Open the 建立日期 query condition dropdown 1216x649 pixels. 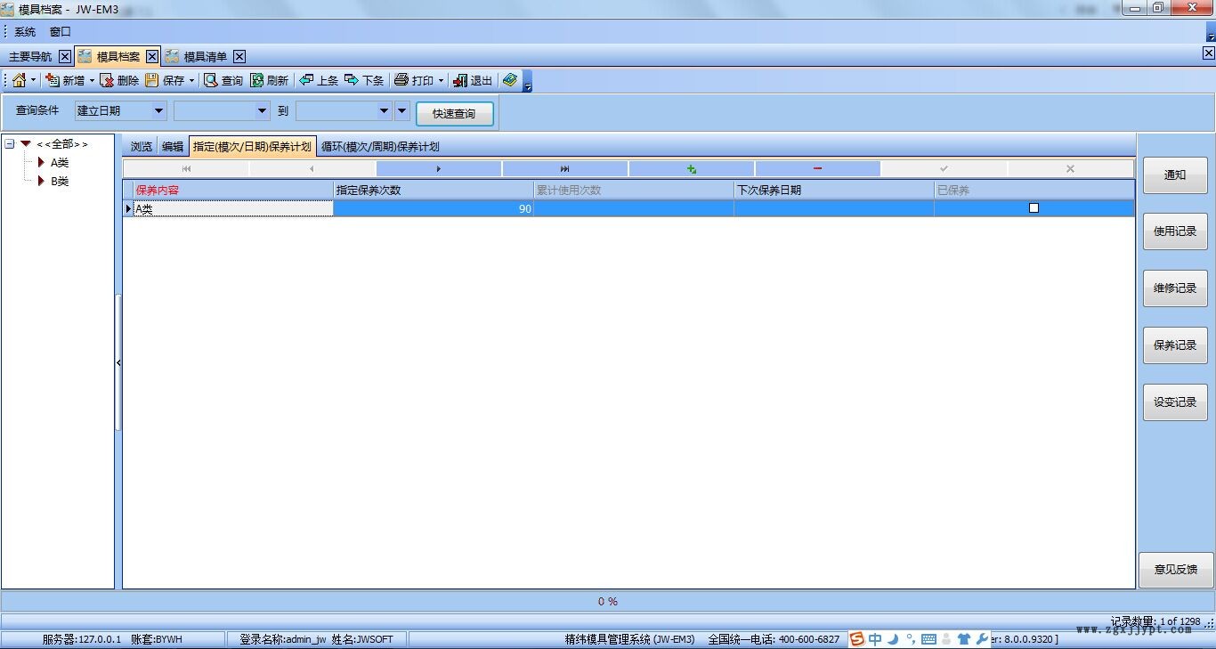(159, 111)
